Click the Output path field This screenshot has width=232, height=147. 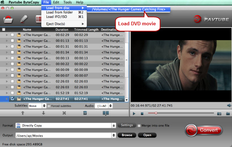coord(64,135)
